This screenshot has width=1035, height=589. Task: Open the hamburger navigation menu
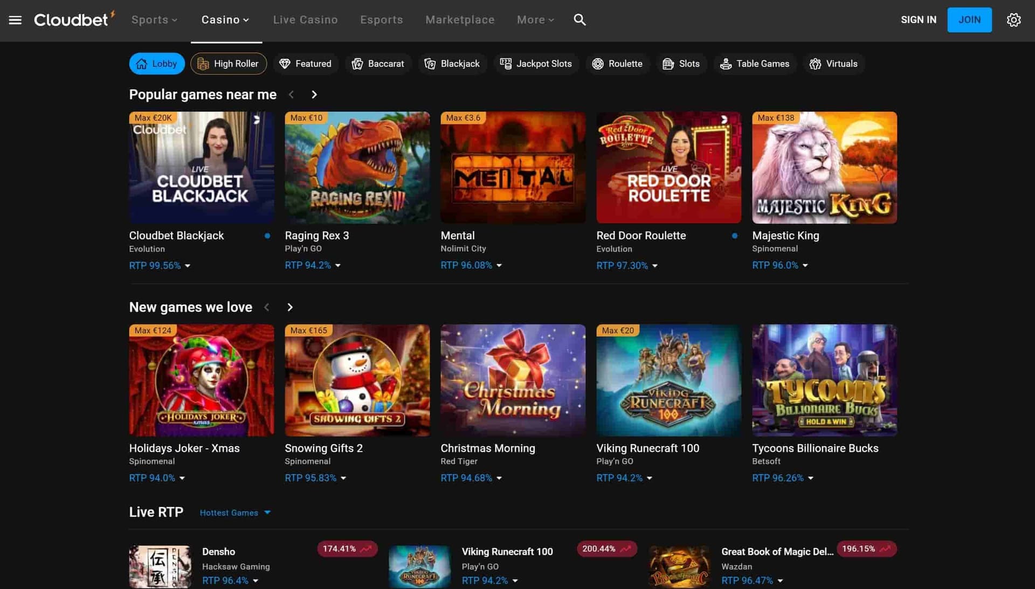coord(16,19)
